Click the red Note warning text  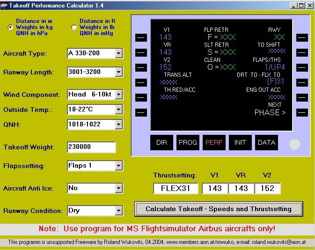(x=157, y=228)
